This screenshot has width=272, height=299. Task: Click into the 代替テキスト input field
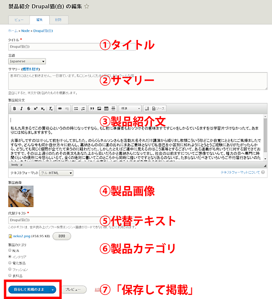click(72, 220)
